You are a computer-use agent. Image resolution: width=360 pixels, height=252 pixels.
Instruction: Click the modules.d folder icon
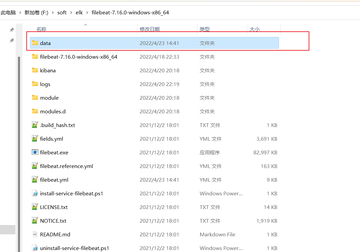tap(35, 111)
